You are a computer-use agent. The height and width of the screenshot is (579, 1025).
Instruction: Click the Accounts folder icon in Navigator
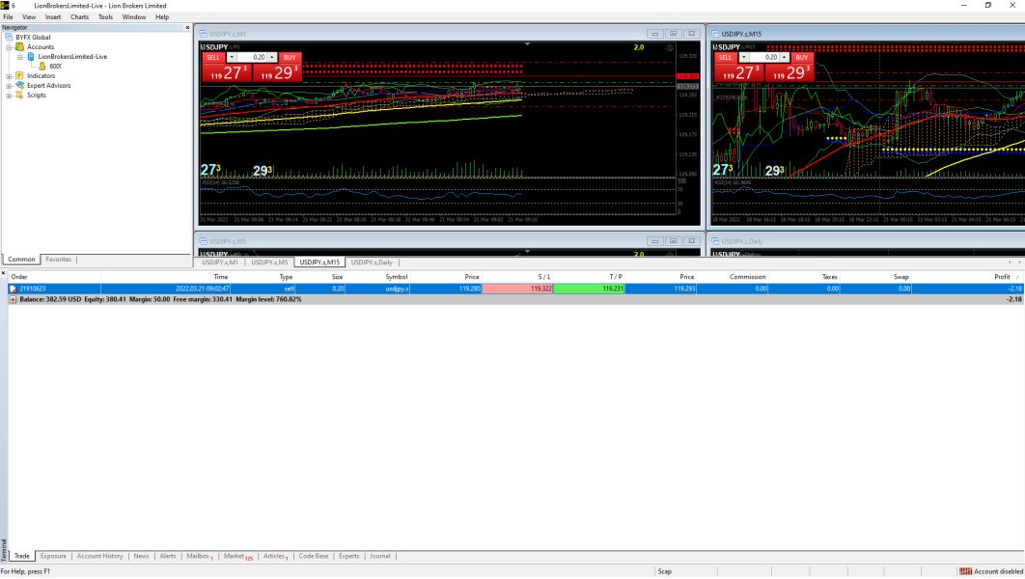19,47
